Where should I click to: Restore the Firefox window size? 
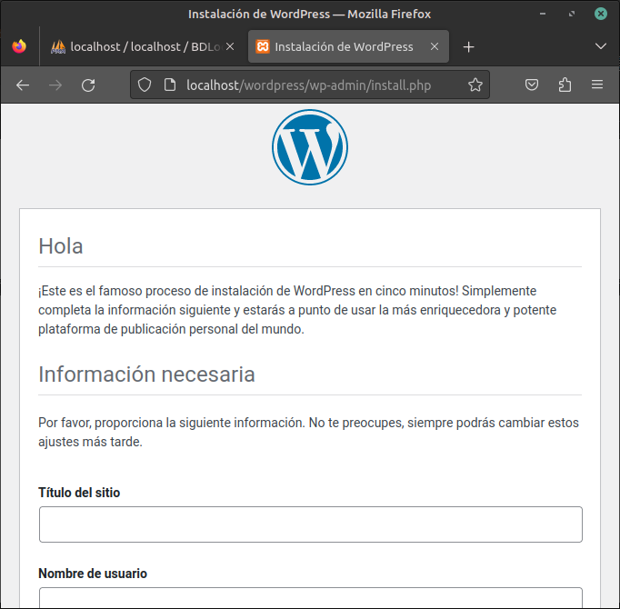point(572,14)
